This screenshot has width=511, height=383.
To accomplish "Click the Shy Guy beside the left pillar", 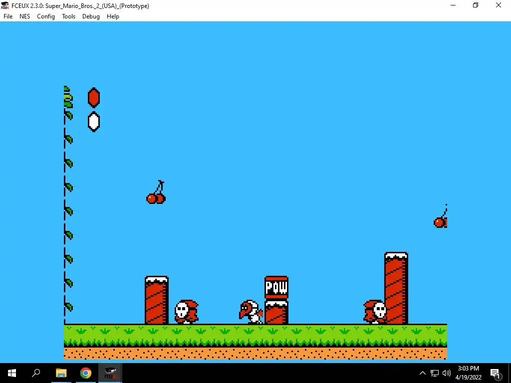I will [x=187, y=312].
